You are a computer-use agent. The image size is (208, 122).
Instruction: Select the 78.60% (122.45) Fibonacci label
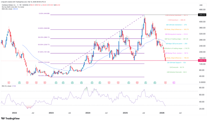click(x=44, y=62)
